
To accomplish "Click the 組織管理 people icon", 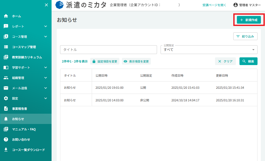I will click(6, 78).
